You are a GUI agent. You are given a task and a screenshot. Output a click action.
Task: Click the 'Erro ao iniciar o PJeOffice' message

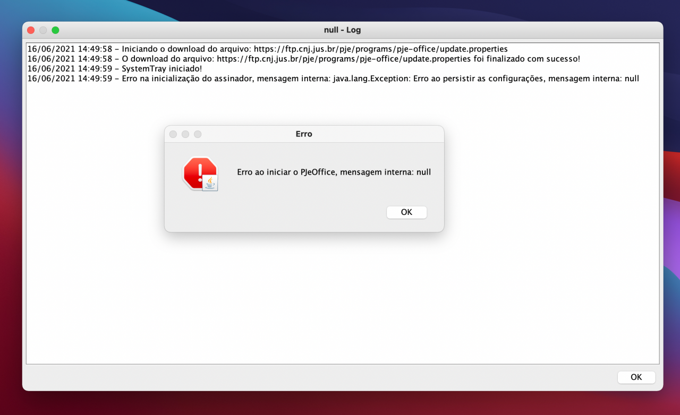coord(334,172)
